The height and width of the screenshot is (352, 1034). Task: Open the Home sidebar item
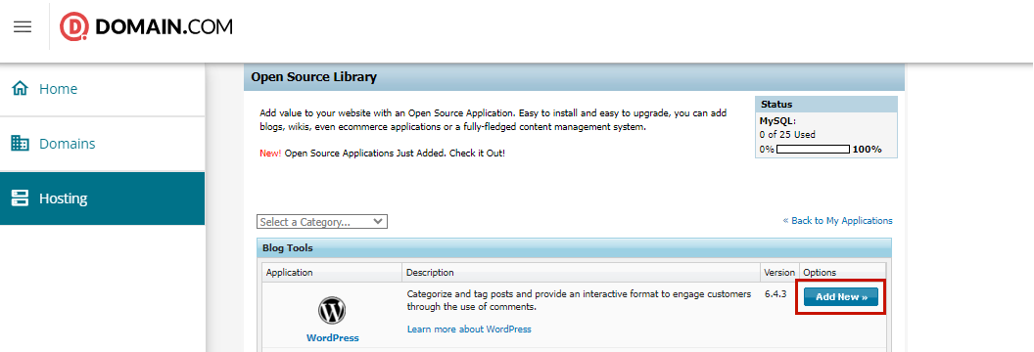[x=102, y=89]
